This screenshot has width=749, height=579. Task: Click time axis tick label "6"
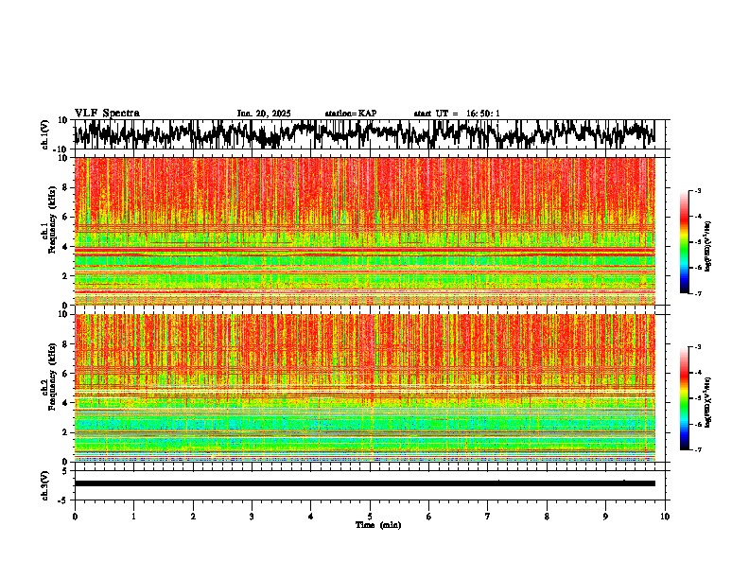coord(429,517)
